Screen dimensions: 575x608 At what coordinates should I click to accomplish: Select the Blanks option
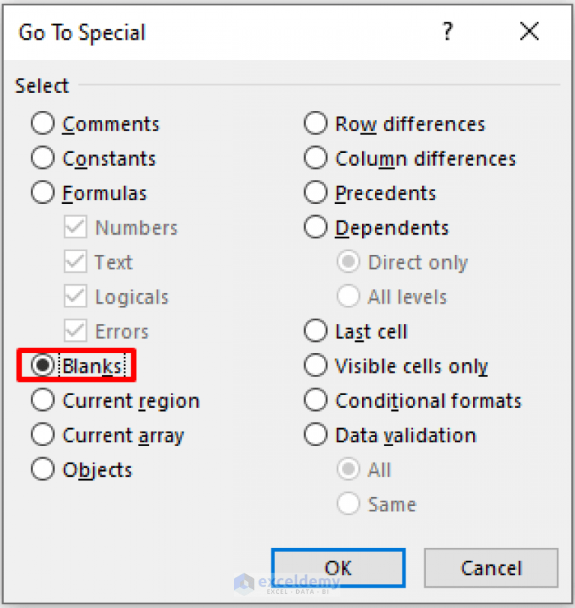pos(43,365)
